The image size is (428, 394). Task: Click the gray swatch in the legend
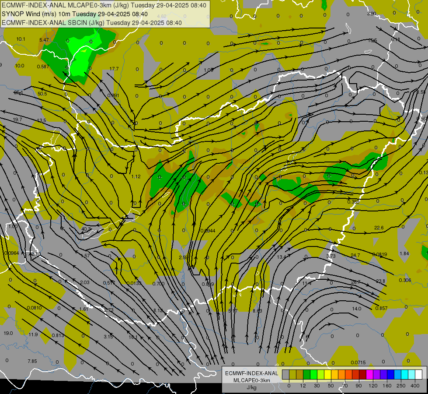click(286, 374)
